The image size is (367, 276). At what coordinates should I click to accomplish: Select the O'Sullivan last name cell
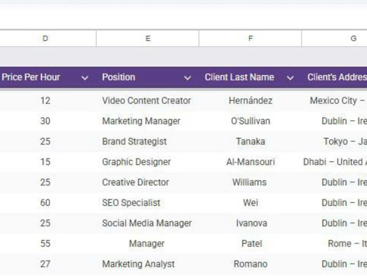tap(250, 121)
